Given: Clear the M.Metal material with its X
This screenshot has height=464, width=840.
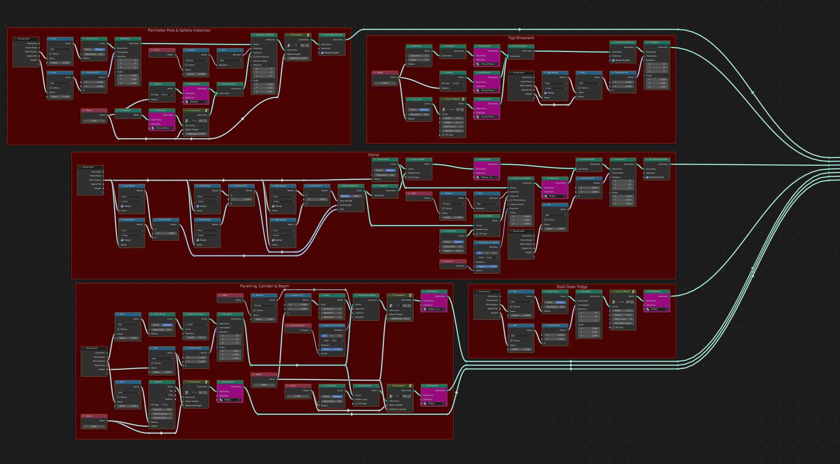Looking at the screenshot, I should [205, 102].
